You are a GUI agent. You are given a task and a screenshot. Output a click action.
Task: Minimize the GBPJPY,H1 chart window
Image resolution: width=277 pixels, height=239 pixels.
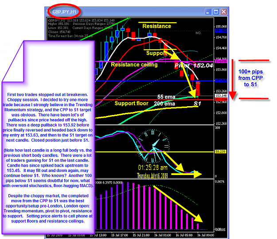(208, 12)
